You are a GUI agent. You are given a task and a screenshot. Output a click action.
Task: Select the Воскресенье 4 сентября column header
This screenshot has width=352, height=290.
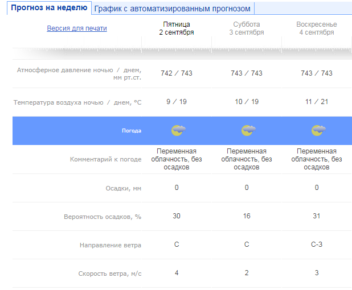coord(317,28)
